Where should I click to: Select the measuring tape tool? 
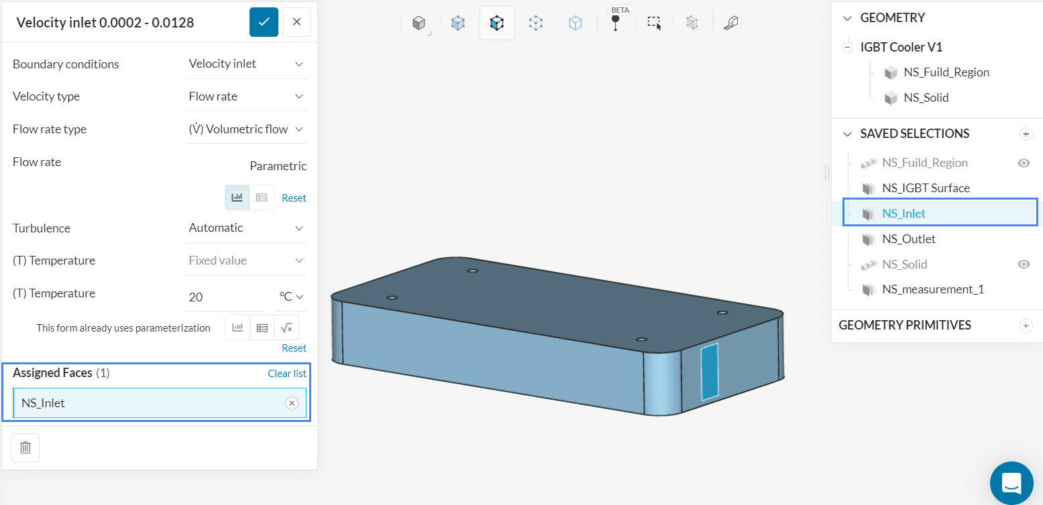[x=730, y=23]
